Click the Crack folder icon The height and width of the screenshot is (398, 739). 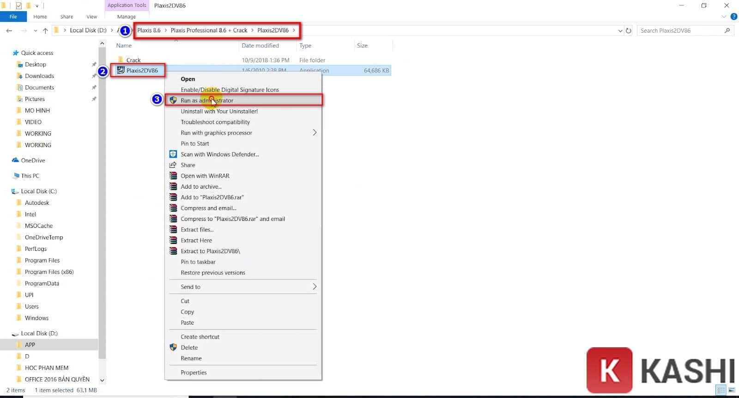(121, 60)
